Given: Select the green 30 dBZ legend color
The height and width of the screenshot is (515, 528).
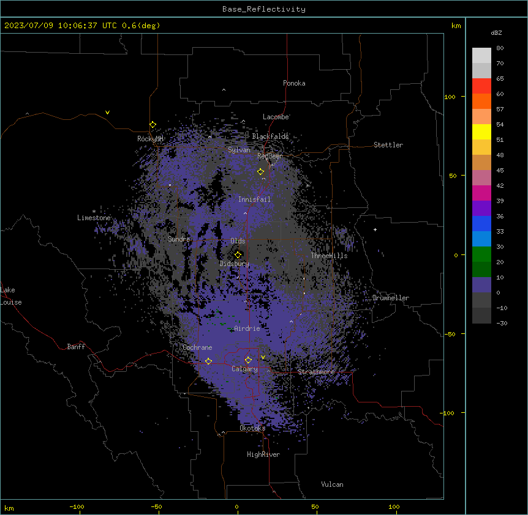Looking at the screenshot, I should (x=481, y=254).
